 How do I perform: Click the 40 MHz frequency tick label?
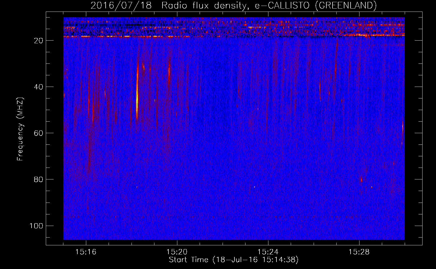click(x=39, y=87)
